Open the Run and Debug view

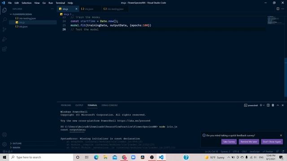[x=4, y=39]
